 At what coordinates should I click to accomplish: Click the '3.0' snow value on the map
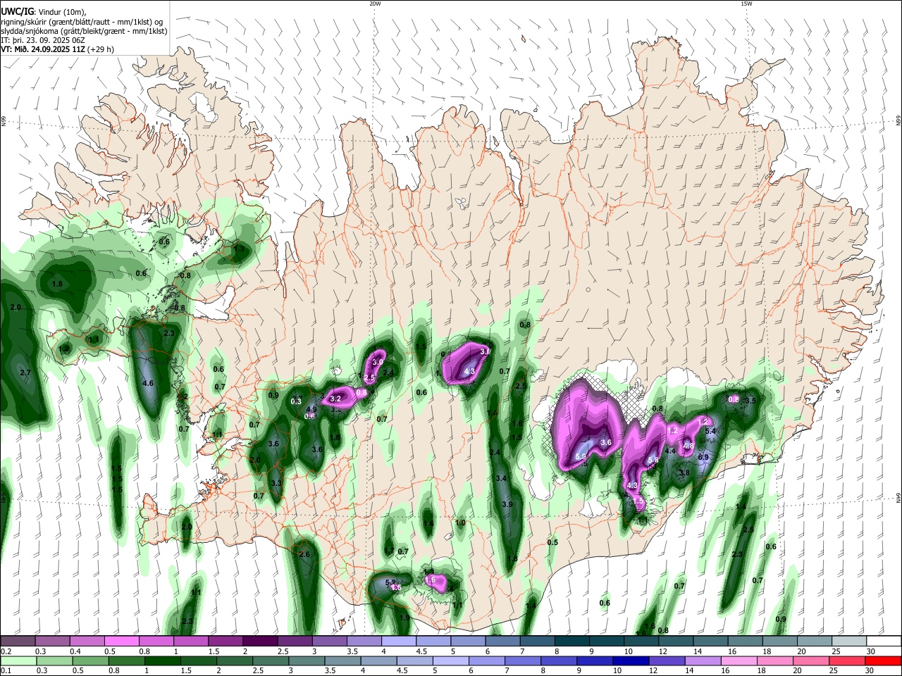pyautogui.click(x=378, y=362)
